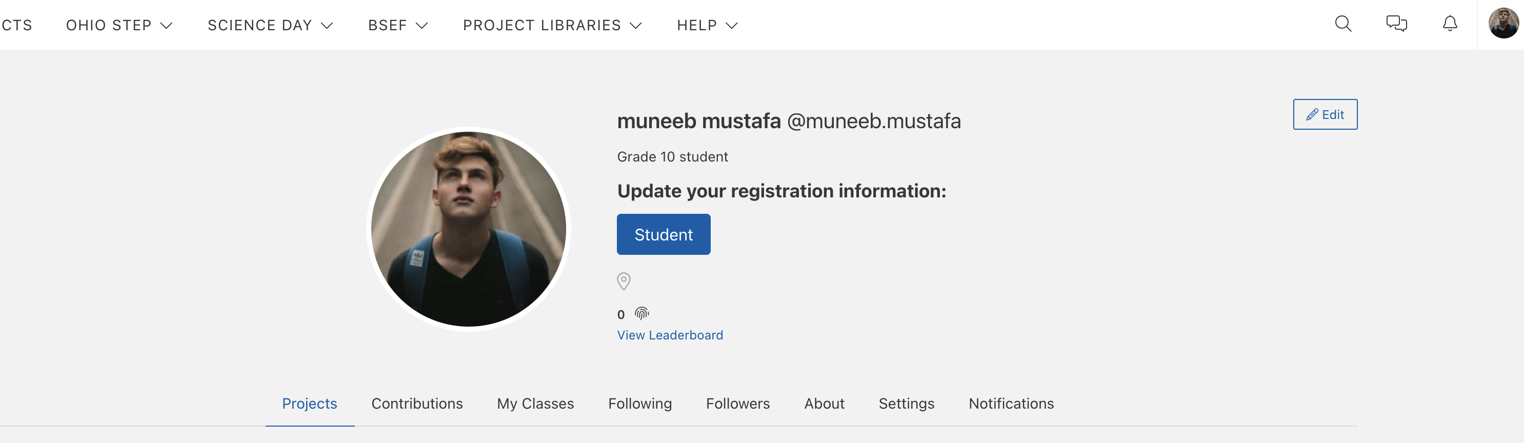The width and height of the screenshot is (1524, 443).
Task: Open the Notifications tab
Action: (x=1011, y=404)
